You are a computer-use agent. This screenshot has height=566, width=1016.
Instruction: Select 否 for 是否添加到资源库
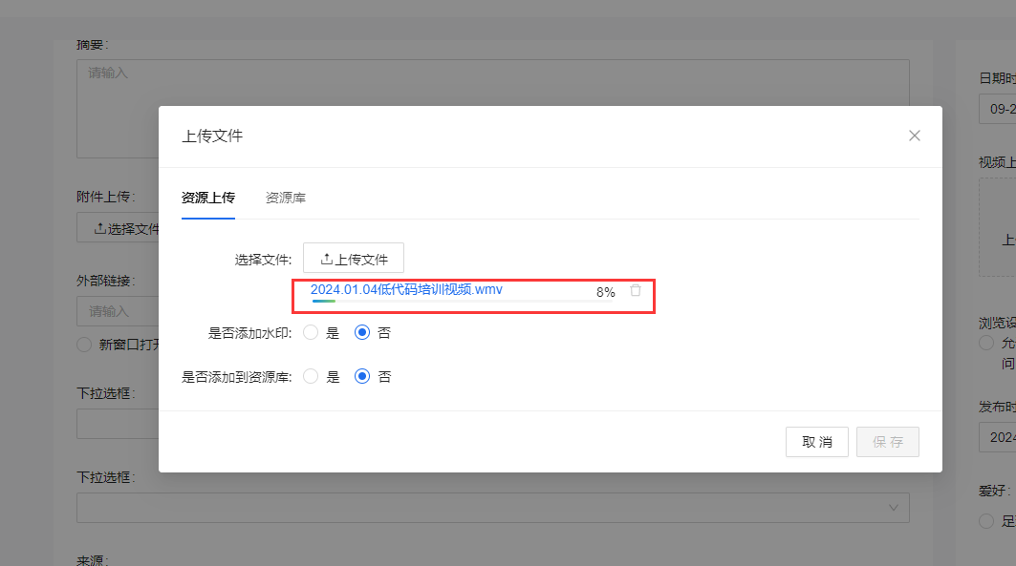[362, 376]
